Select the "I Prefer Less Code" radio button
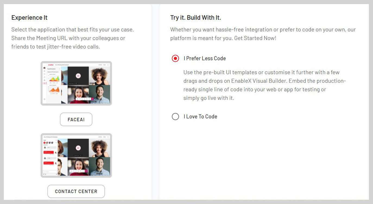The image size is (373, 204). (x=175, y=58)
